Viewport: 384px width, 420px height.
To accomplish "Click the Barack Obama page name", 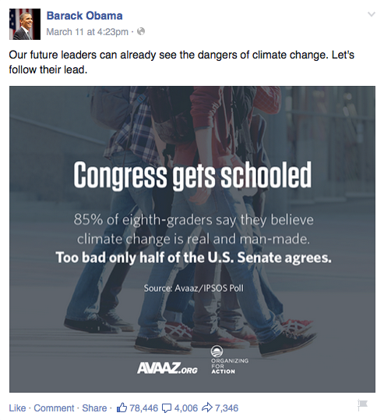I will tap(84, 16).
